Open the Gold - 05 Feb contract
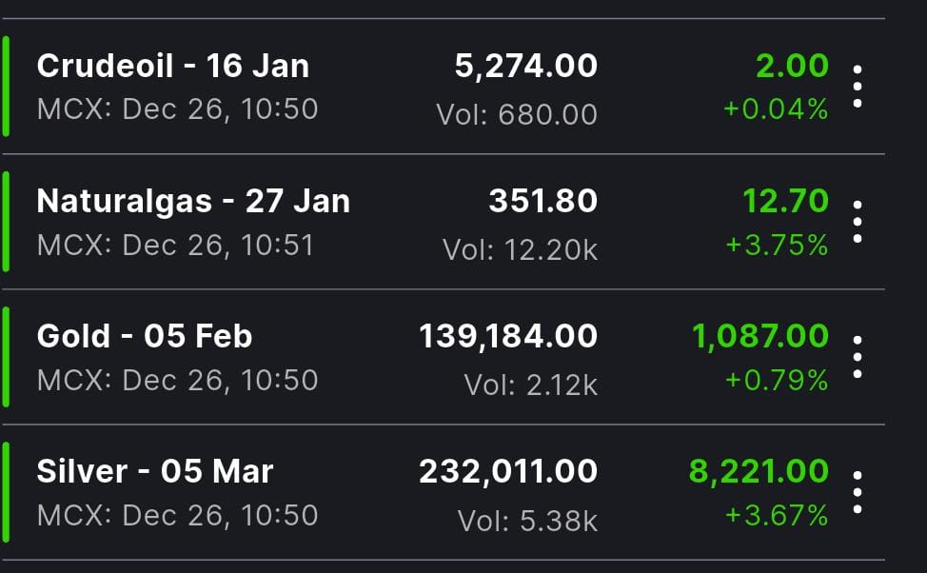Viewport: 927px width, 573px height. point(144,336)
